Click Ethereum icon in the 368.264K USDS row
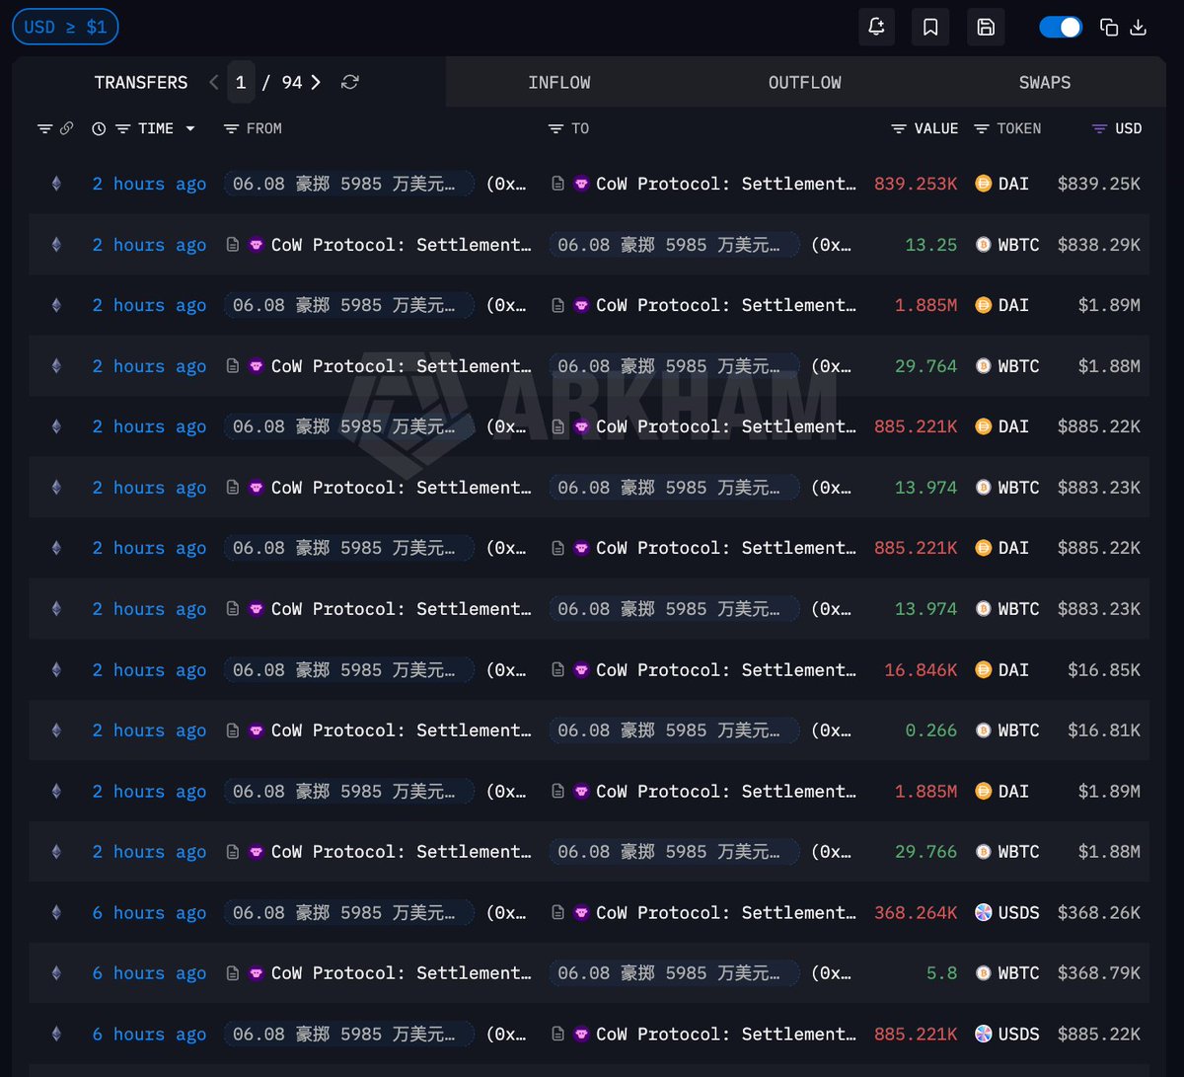 pyautogui.click(x=56, y=913)
